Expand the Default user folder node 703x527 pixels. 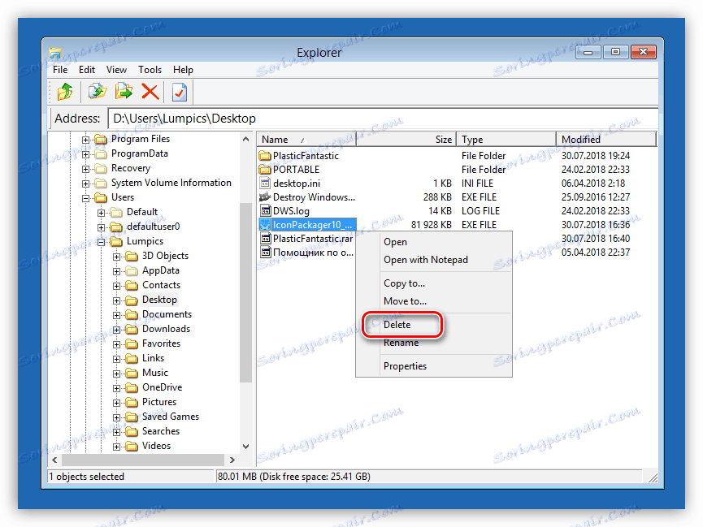pos(102,213)
